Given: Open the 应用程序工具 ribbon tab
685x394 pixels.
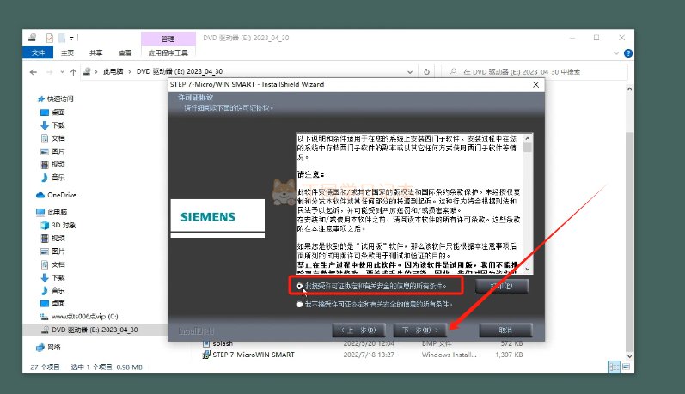Looking at the screenshot, I should pyautogui.click(x=168, y=53).
